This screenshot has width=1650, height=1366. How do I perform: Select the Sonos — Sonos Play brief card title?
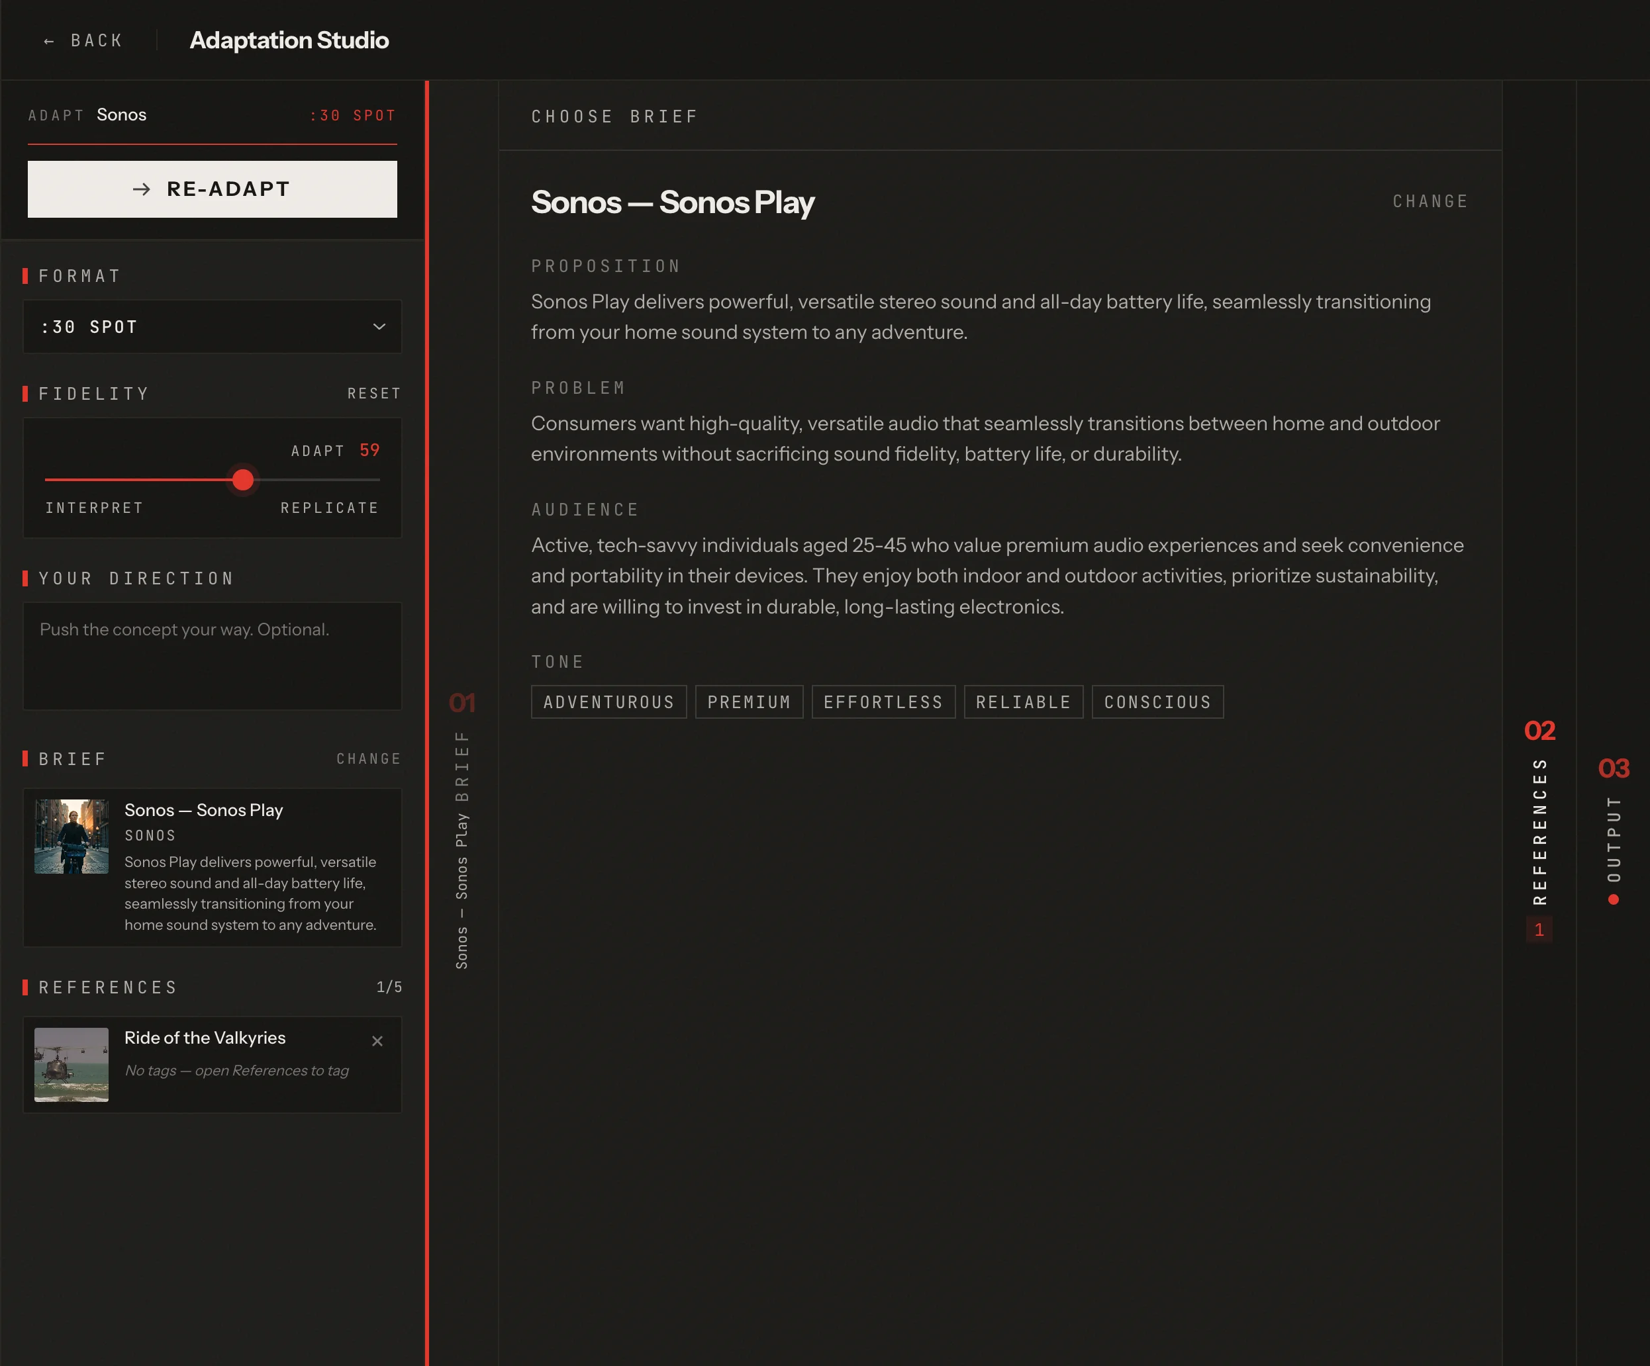[x=203, y=810]
